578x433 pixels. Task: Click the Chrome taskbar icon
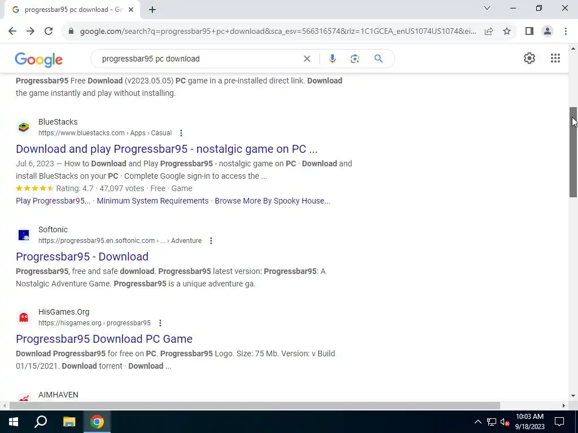click(x=97, y=422)
